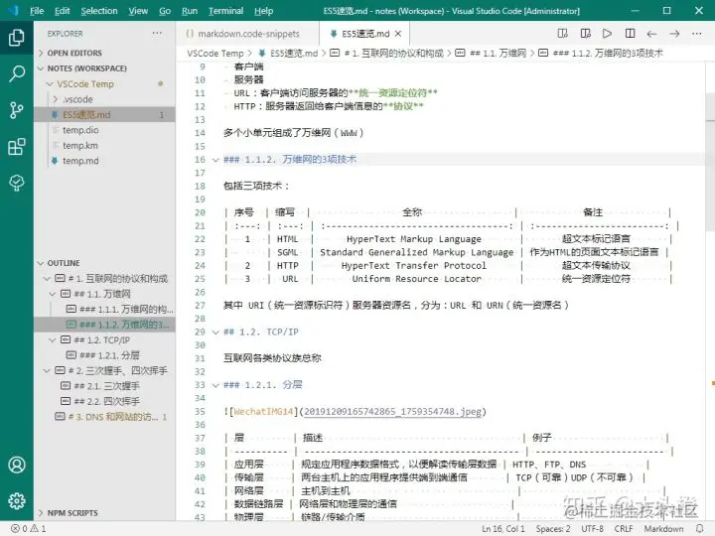
Task: Open the tree-like custom view icon in activity bar
Action: (x=17, y=183)
